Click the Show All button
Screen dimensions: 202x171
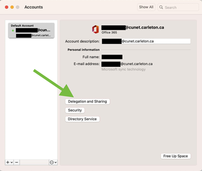pyautogui.click(x=146, y=7)
